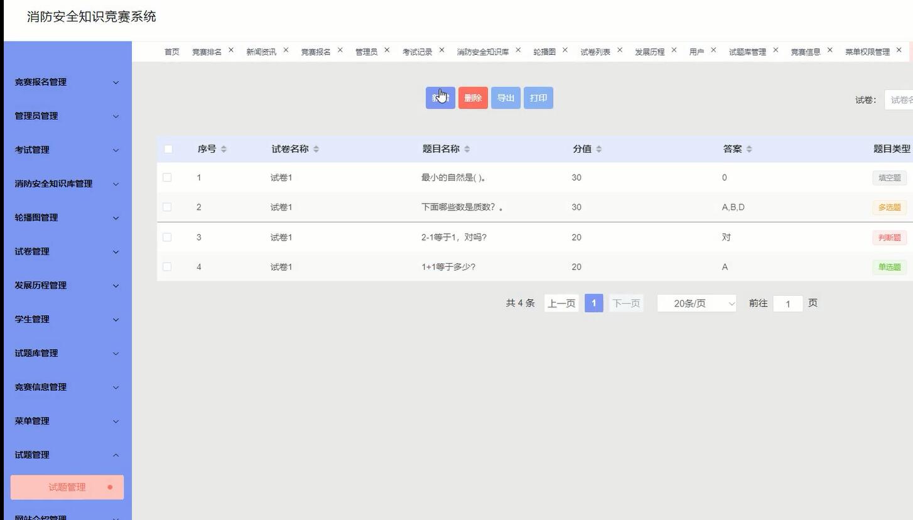Close the 新闻资讯 tab with its X icon
The width and height of the screenshot is (913, 520).
coord(286,49)
